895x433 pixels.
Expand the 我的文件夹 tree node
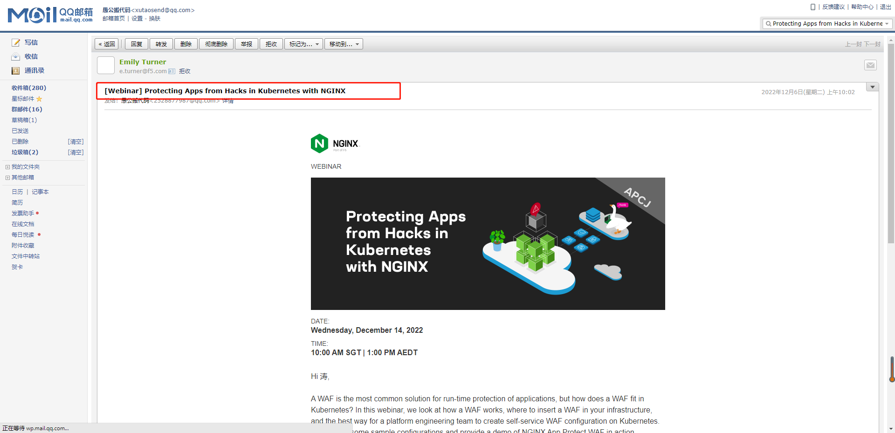7,167
